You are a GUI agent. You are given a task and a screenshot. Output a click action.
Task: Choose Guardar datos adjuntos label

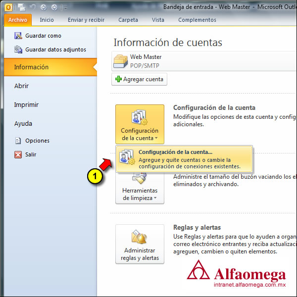click(55, 49)
